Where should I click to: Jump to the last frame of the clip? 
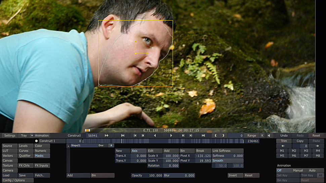tap(203, 135)
